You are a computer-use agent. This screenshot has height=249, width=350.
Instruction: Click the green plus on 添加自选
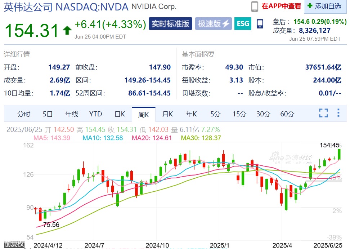pyautogui.click(x=310, y=5)
